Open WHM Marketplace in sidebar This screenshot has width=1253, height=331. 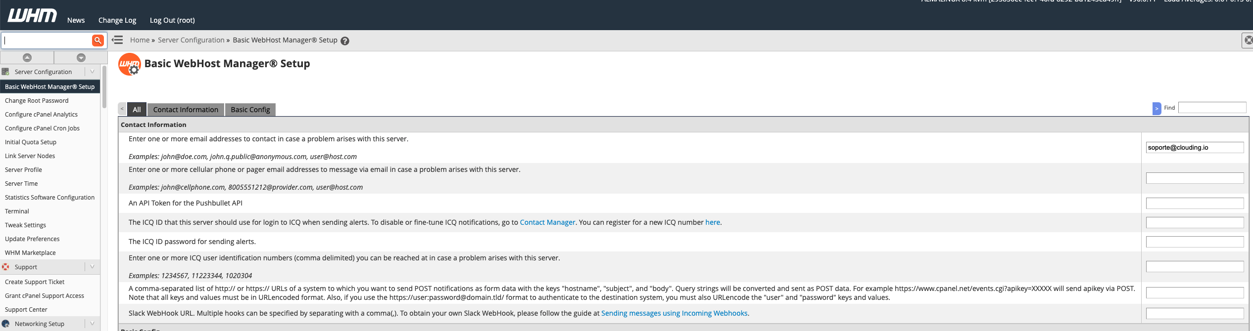(30, 252)
